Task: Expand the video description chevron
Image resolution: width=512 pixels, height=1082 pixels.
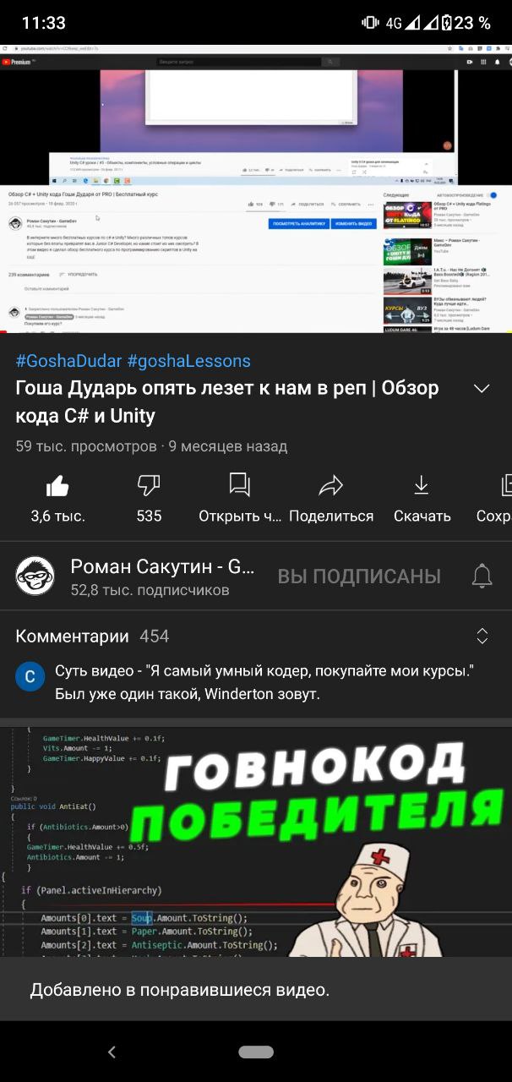Action: (482, 389)
